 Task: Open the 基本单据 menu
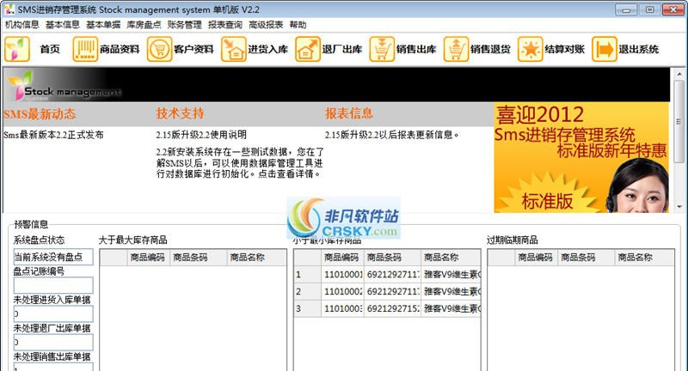pos(103,25)
